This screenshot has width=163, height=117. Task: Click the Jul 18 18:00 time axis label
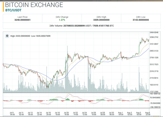click(57, 114)
